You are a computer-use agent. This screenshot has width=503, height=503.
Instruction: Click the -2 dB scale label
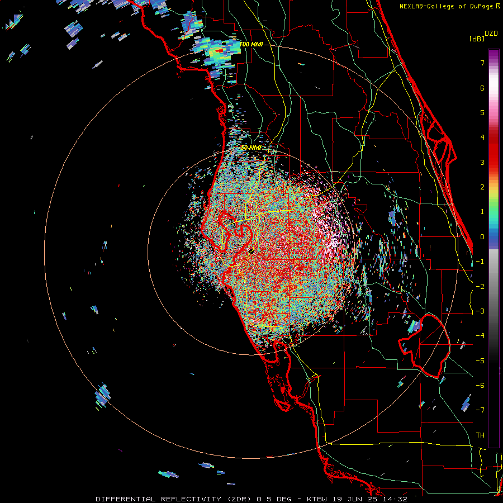tap(480, 287)
